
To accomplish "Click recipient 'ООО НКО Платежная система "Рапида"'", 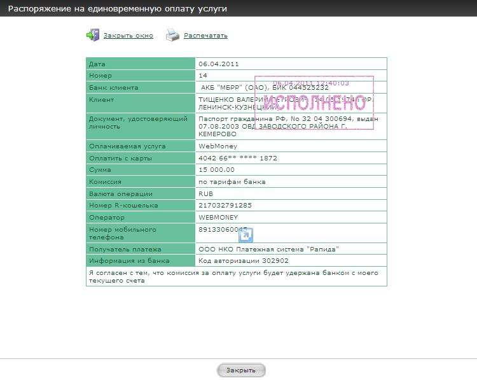I will 268,249.
